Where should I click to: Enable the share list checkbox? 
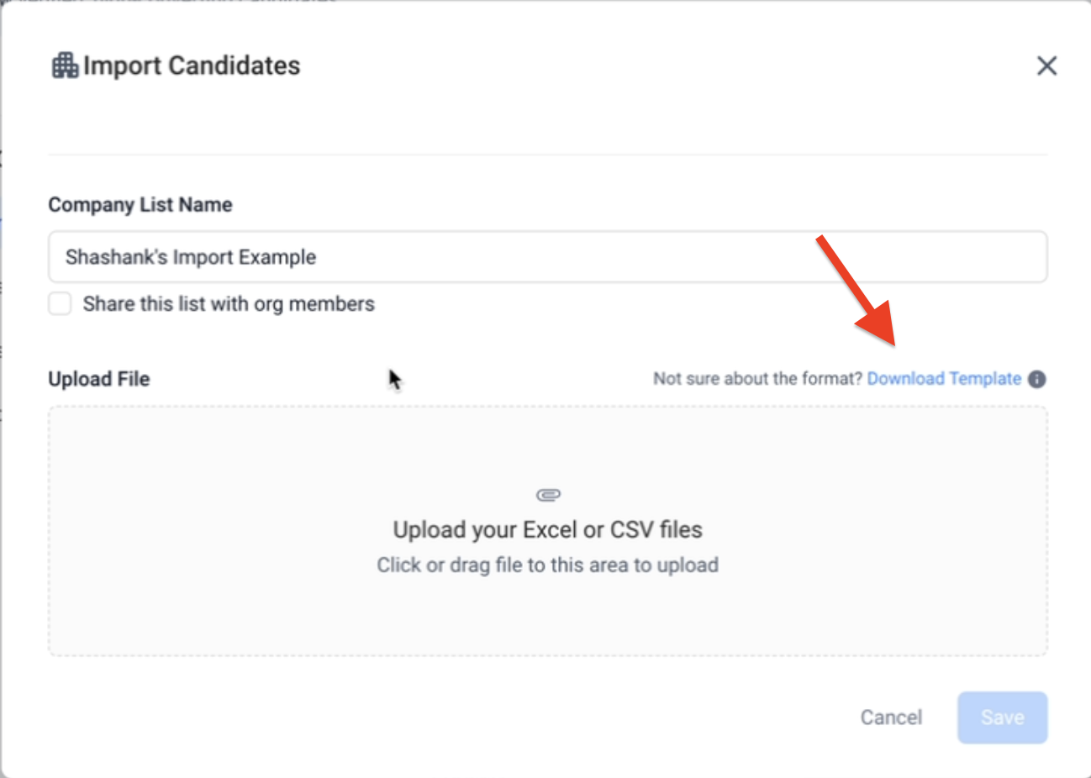click(x=60, y=304)
